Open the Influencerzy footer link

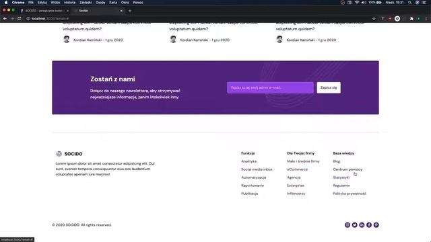[x=296, y=194]
